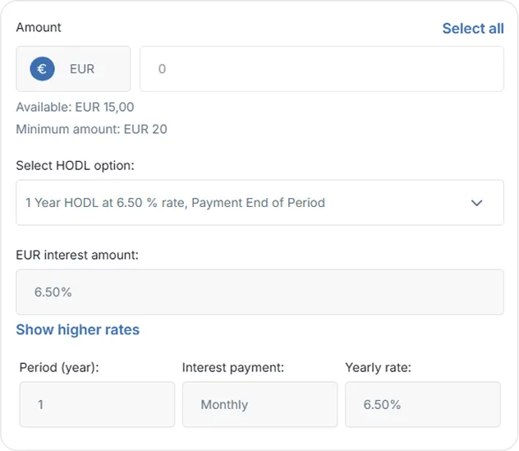Click the EUR interest amount: label
Screen dimensions: 519x451
(77, 255)
